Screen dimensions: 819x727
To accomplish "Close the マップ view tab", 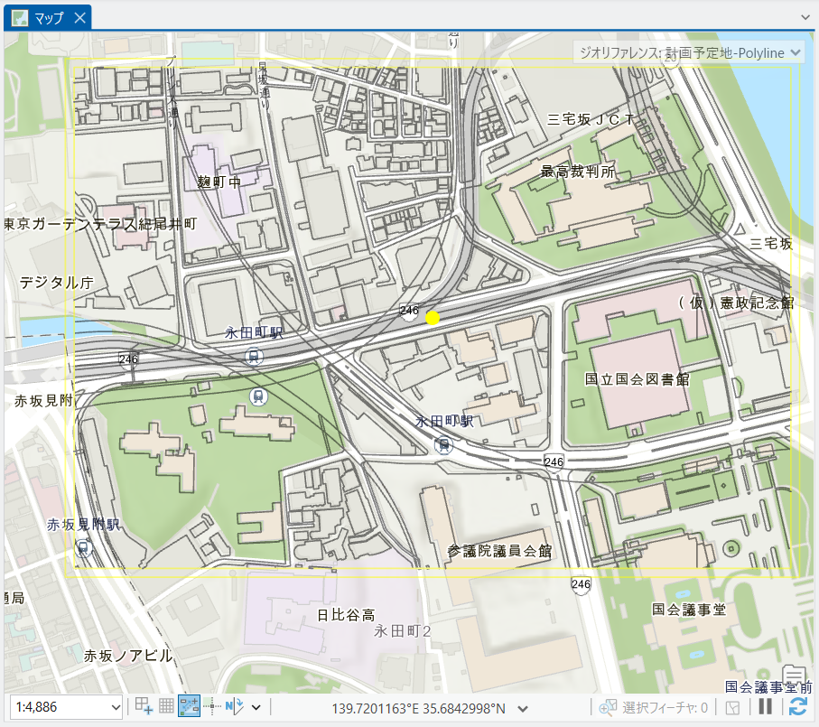I will coord(79,17).
